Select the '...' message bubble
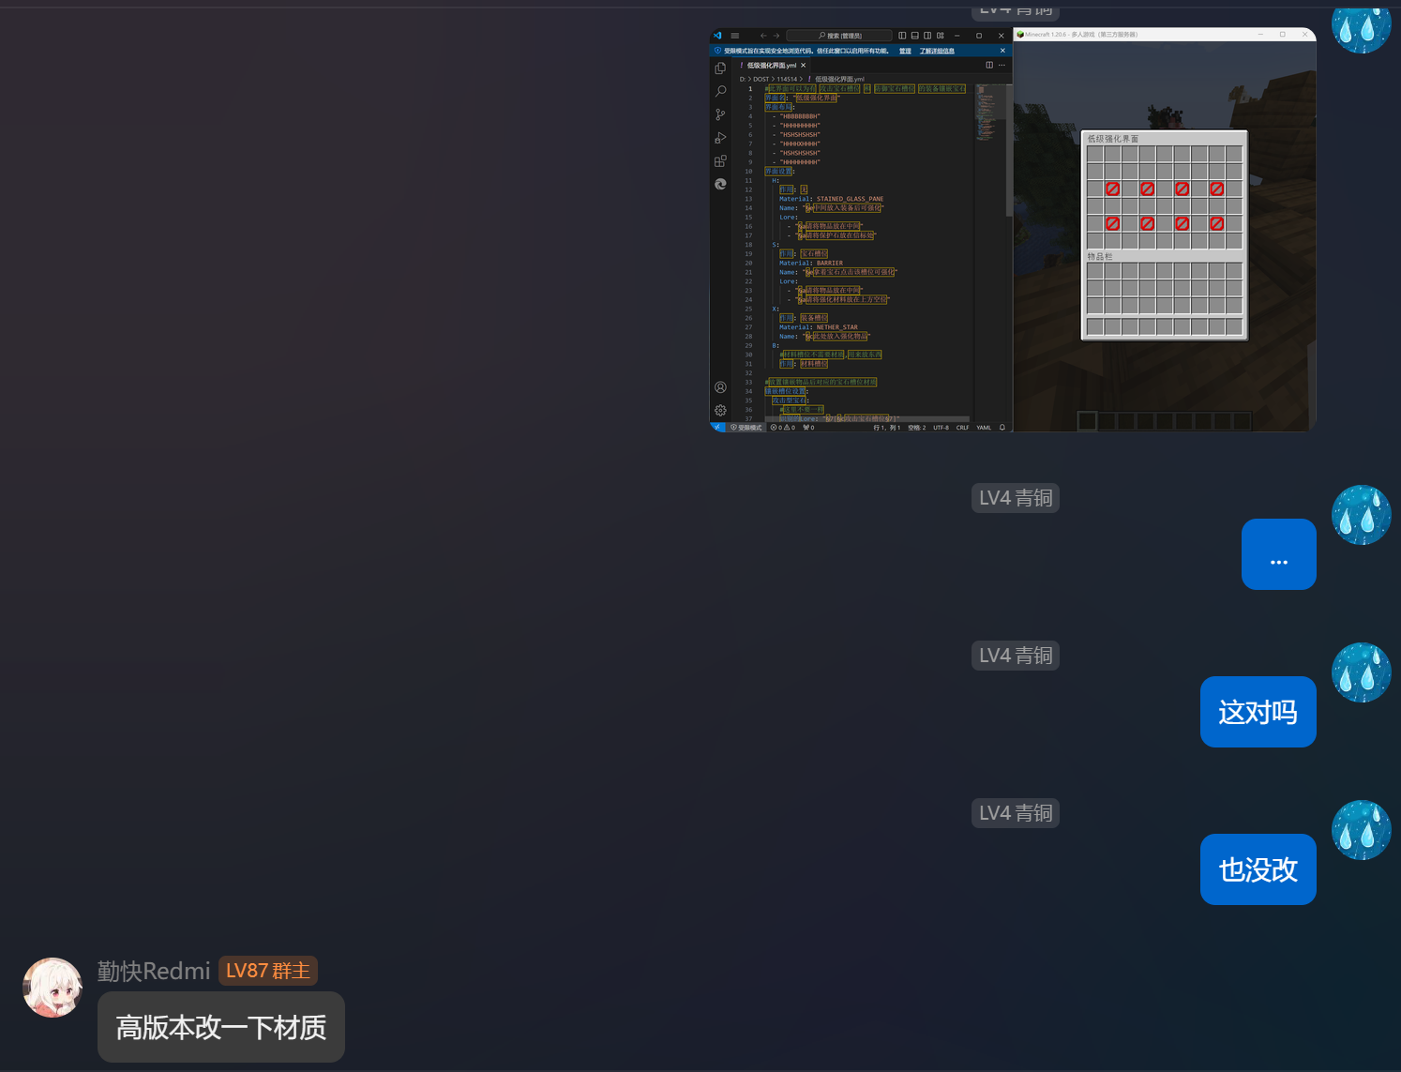Screen dimensions: 1401x1072 click(1279, 554)
